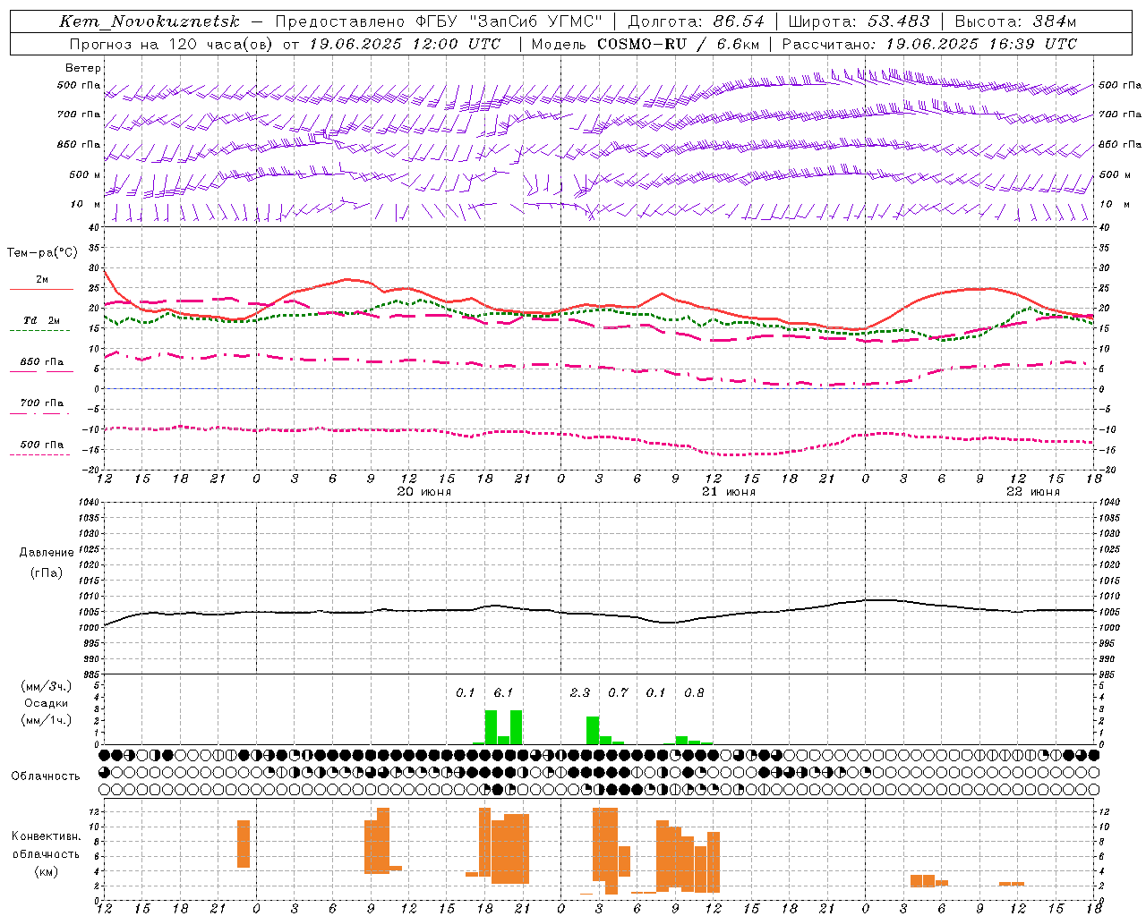The height and width of the screenshot is (916, 1146).
Task: Click the dotted pink sample under legend "500 гПа"
Action: [x=39, y=454]
